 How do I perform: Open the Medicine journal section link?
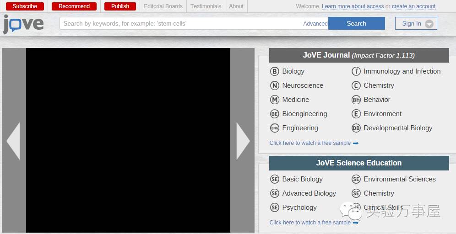tap(295, 100)
